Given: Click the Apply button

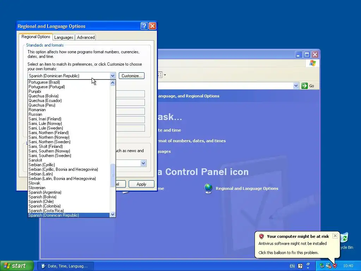Looking at the screenshot, I should (x=141, y=184).
